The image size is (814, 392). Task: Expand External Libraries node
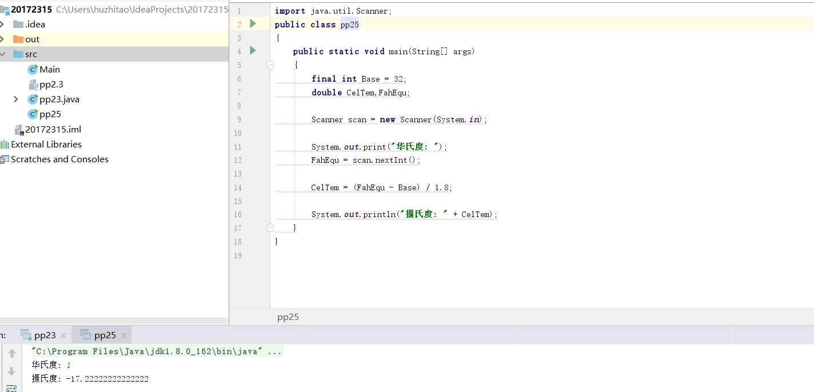click(x=46, y=144)
